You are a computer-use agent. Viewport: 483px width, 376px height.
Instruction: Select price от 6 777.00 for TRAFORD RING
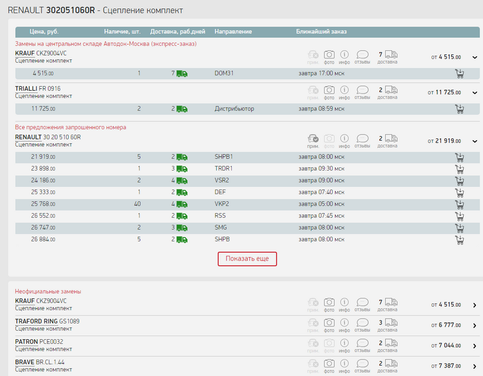(446, 325)
